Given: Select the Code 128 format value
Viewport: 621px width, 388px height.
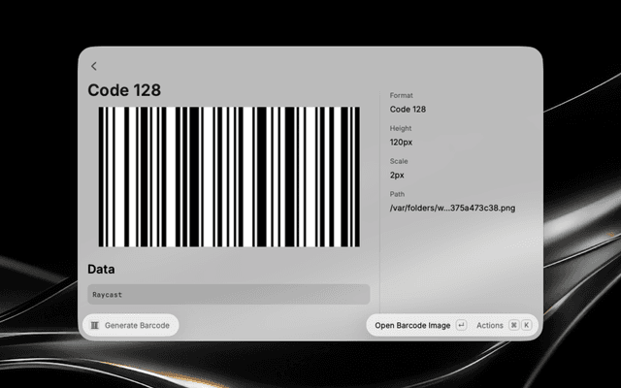Looking at the screenshot, I should (408, 110).
